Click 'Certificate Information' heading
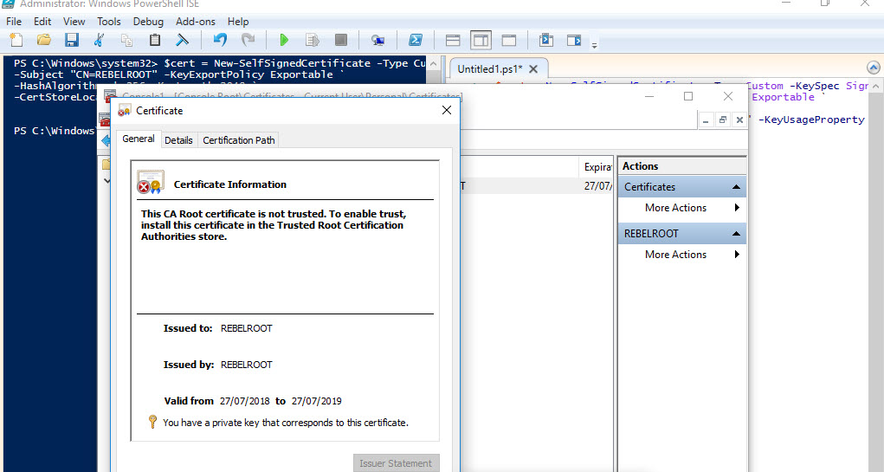 click(x=230, y=184)
